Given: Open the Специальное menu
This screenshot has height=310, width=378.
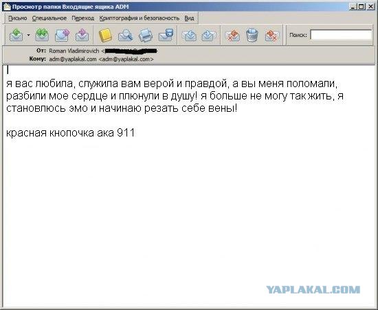Looking at the screenshot, I should point(49,19).
